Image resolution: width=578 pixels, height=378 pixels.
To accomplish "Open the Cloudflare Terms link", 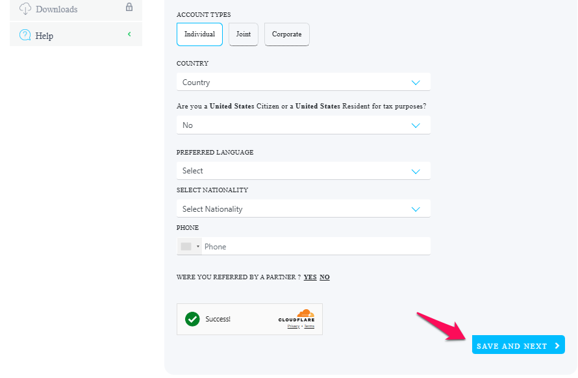I will coord(309,326).
